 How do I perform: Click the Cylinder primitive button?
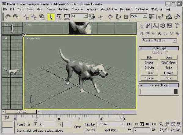pyautogui.click(x=149, y=68)
